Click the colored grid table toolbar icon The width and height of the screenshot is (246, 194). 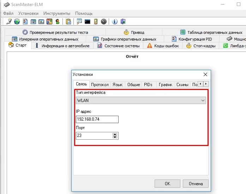(33, 22)
